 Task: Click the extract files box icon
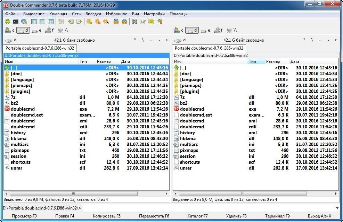[x=124, y=22]
